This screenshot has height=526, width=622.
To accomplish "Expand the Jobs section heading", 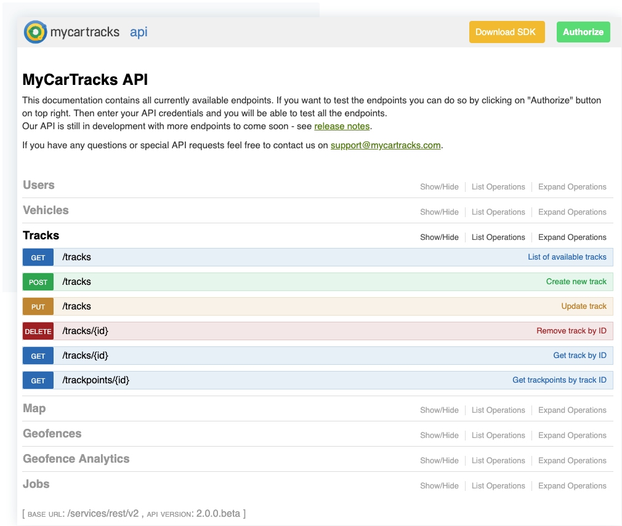I will click(36, 484).
